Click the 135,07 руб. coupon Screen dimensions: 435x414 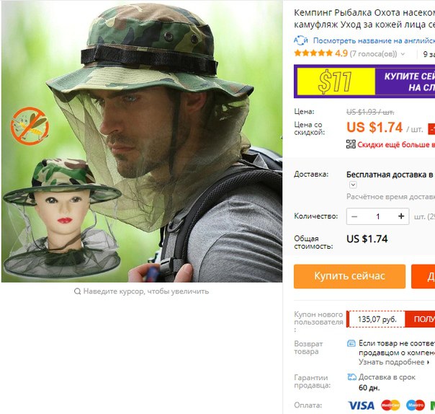click(377, 319)
